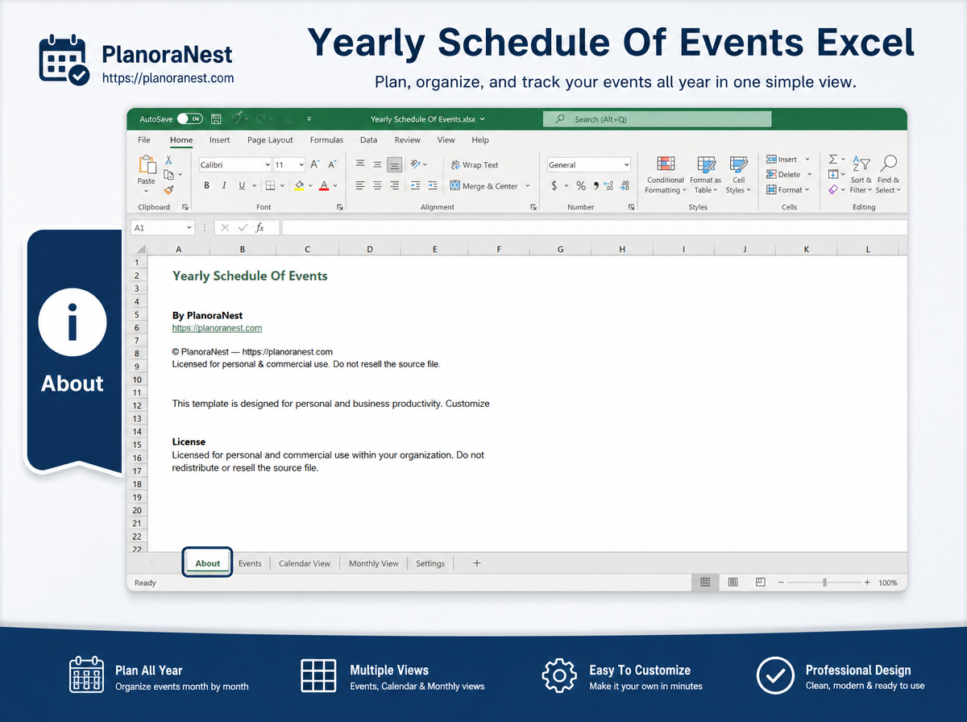The image size is (967, 722).
Task: Apply Comma Style
Action: (596, 185)
